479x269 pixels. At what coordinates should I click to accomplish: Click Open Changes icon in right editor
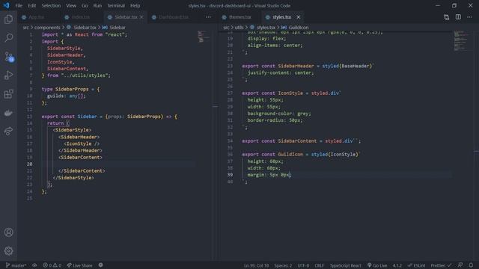tap(446, 17)
